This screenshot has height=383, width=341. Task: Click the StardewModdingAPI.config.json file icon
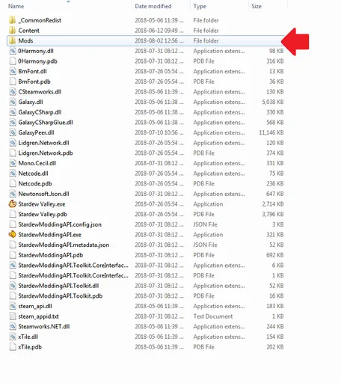point(13,224)
